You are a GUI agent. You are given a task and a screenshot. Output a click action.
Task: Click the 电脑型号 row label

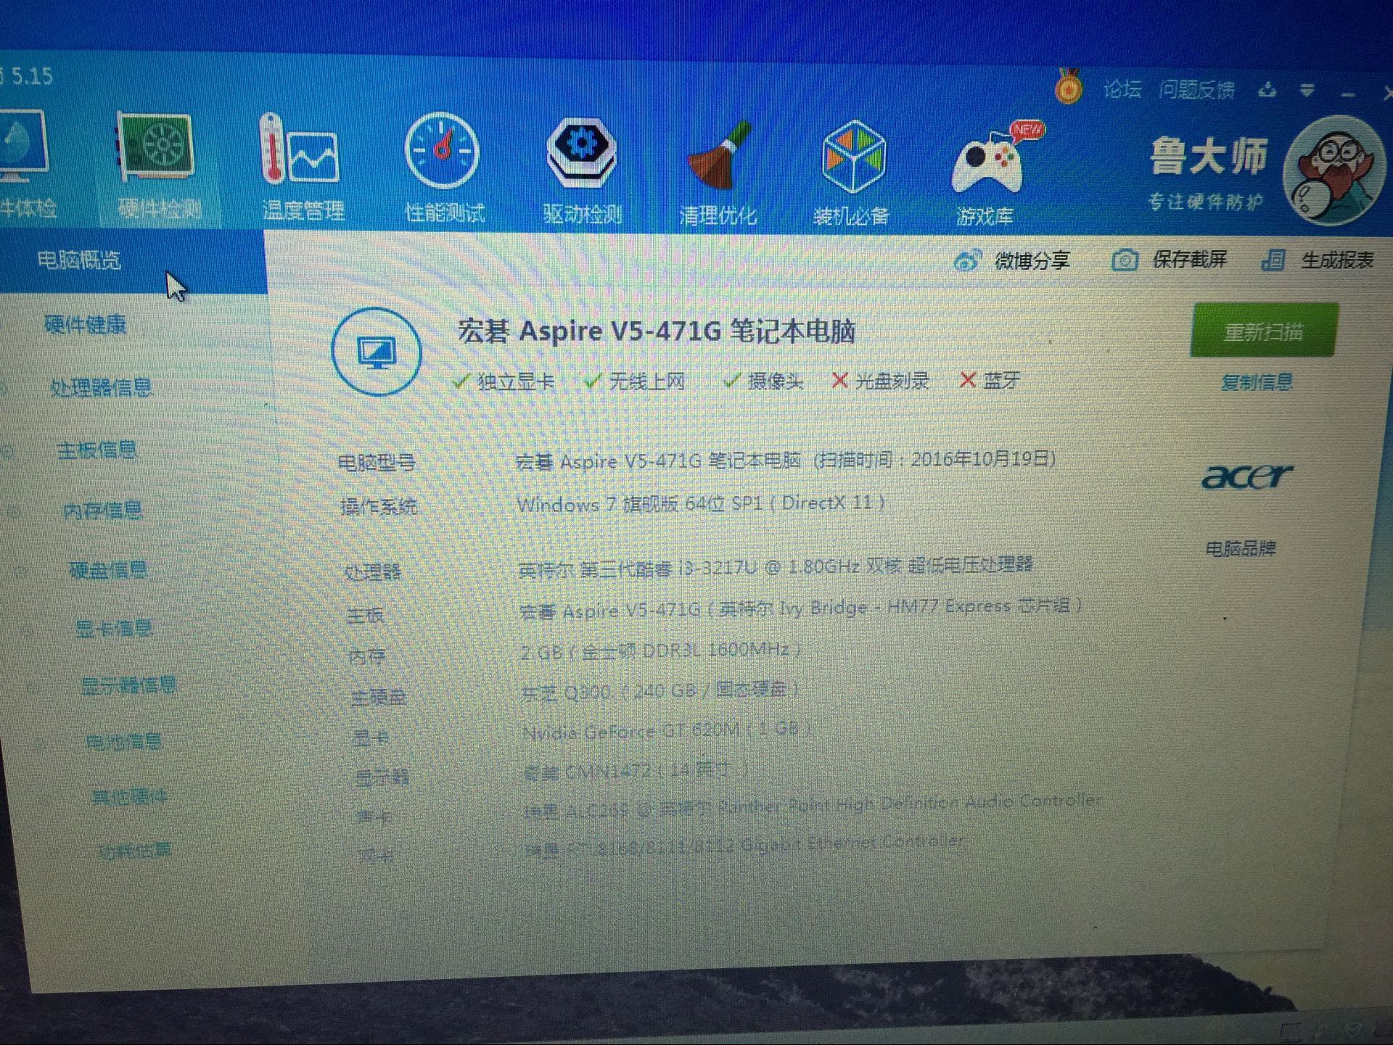tap(377, 463)
